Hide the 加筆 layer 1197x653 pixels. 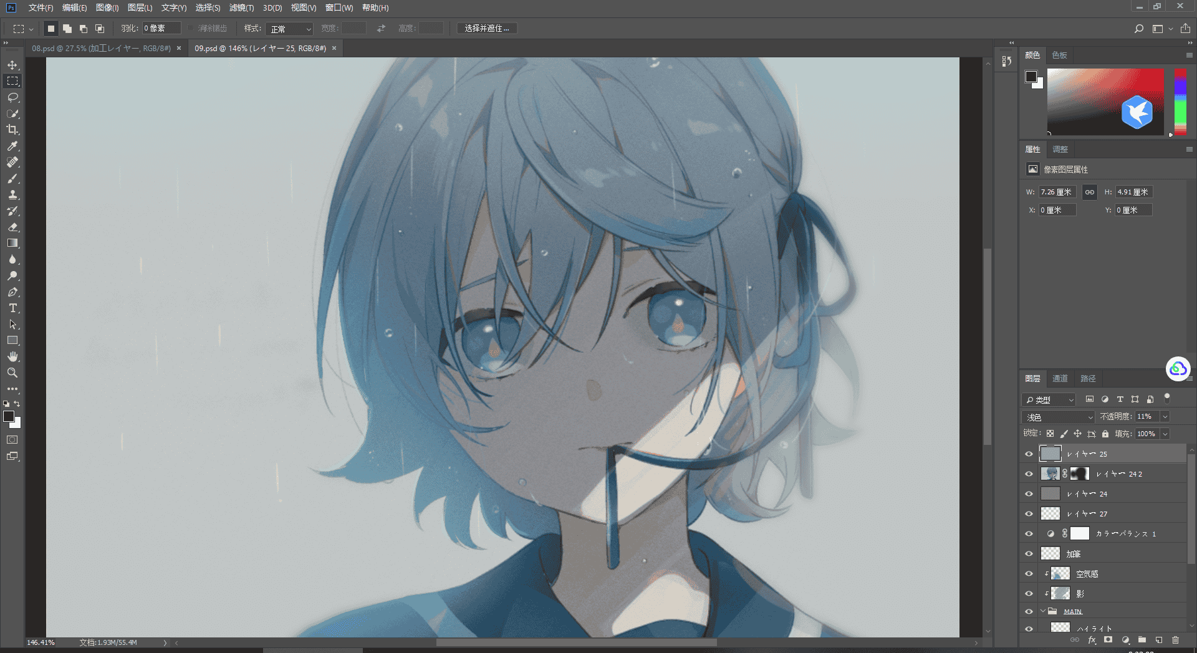pos(1029,554)
